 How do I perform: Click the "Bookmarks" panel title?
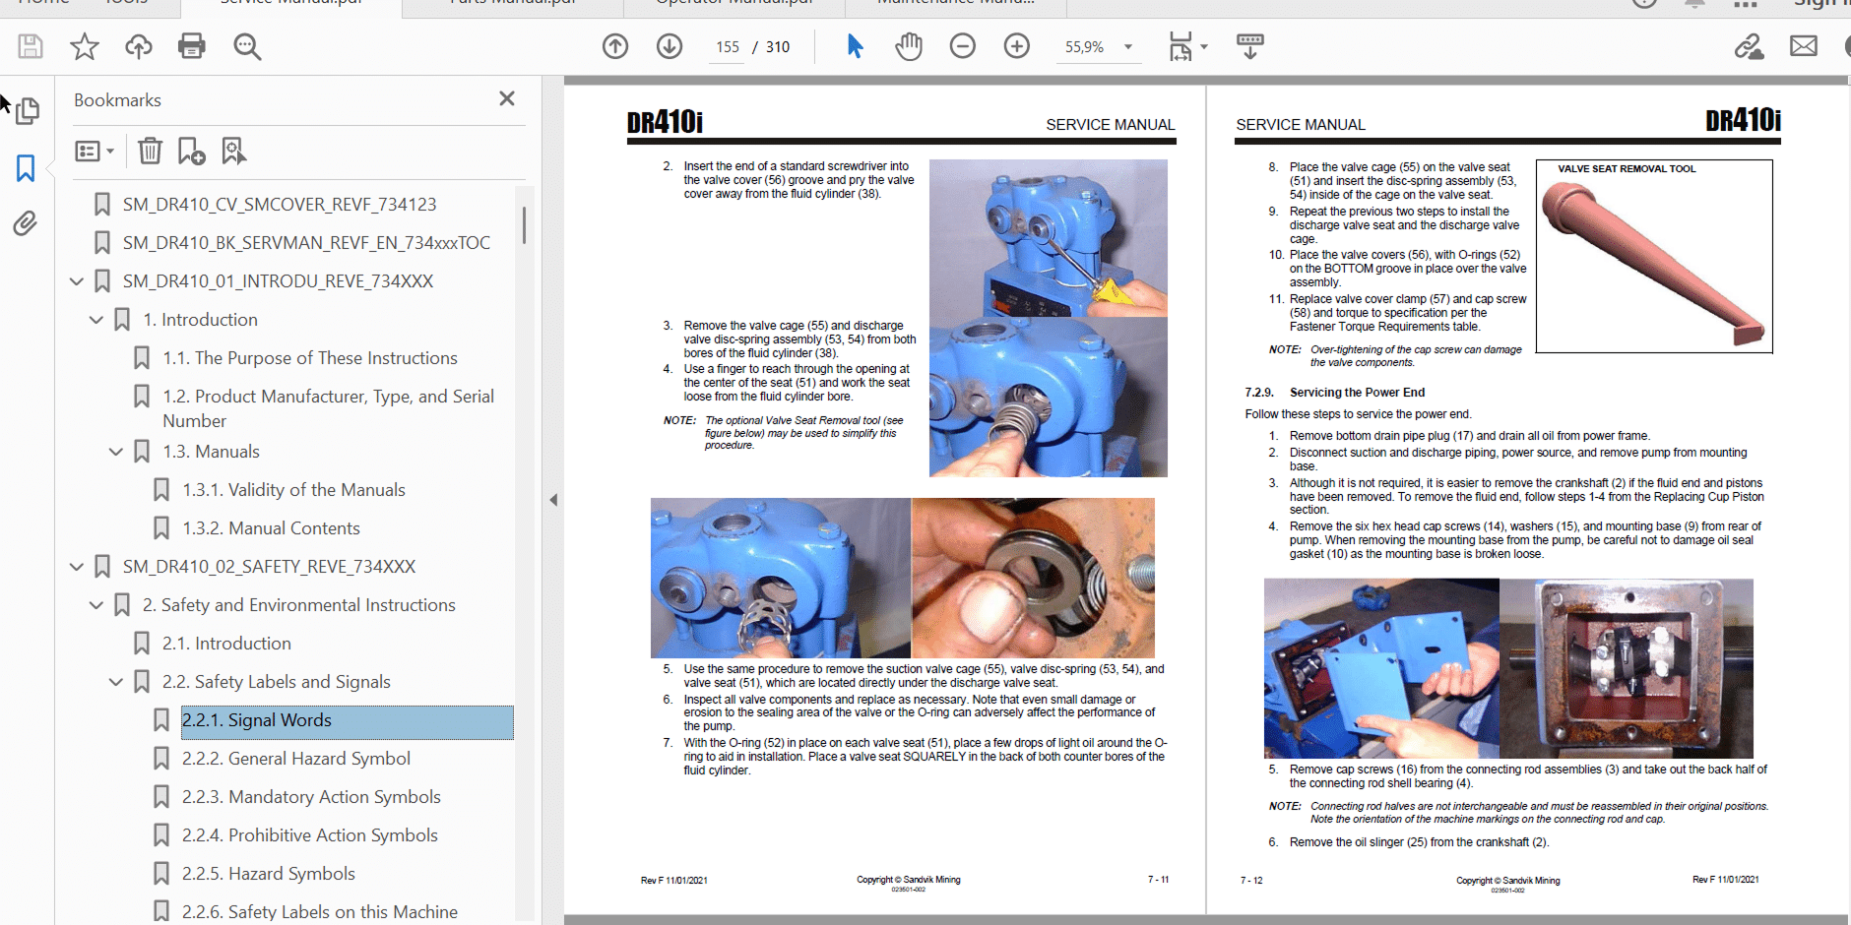117,100
